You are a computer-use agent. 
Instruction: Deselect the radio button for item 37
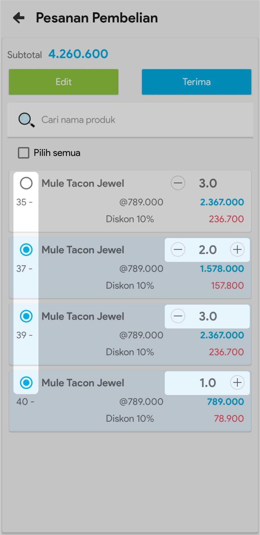point(26,250)
